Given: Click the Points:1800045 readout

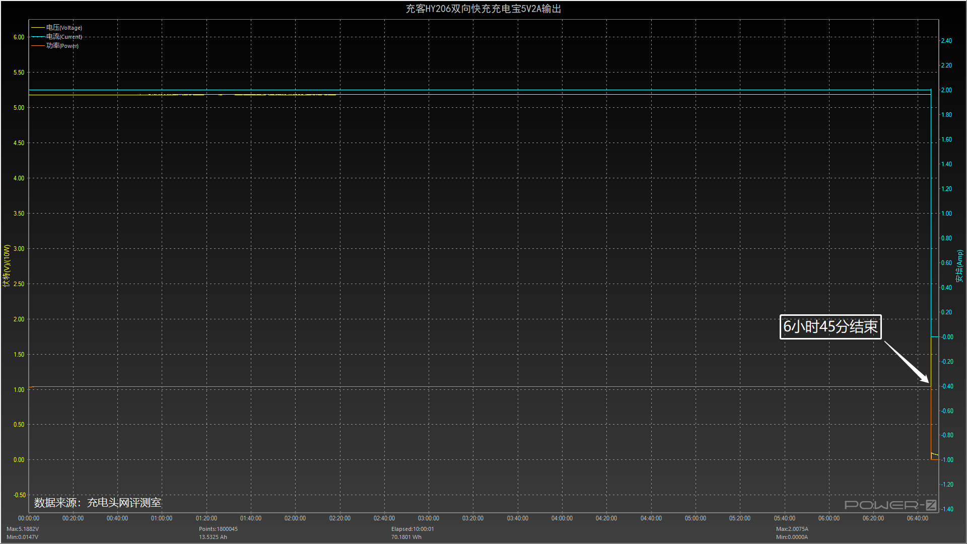Looking at the screenshot, I should pyautogui.click(x=218, y=529).
